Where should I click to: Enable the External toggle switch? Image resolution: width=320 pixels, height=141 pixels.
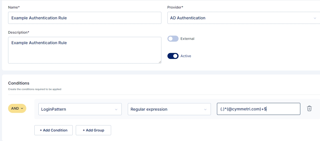click(x=173, y=39)
